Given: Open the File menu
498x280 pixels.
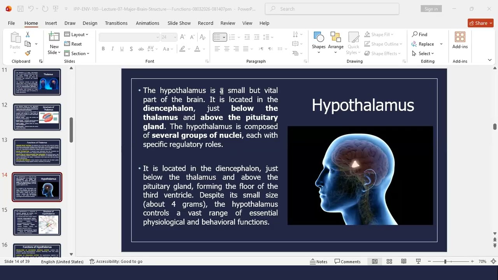Looking at the screenshot, I should point(11,23).
